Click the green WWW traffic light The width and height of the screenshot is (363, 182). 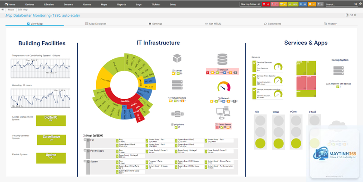[x=279, y=144]
